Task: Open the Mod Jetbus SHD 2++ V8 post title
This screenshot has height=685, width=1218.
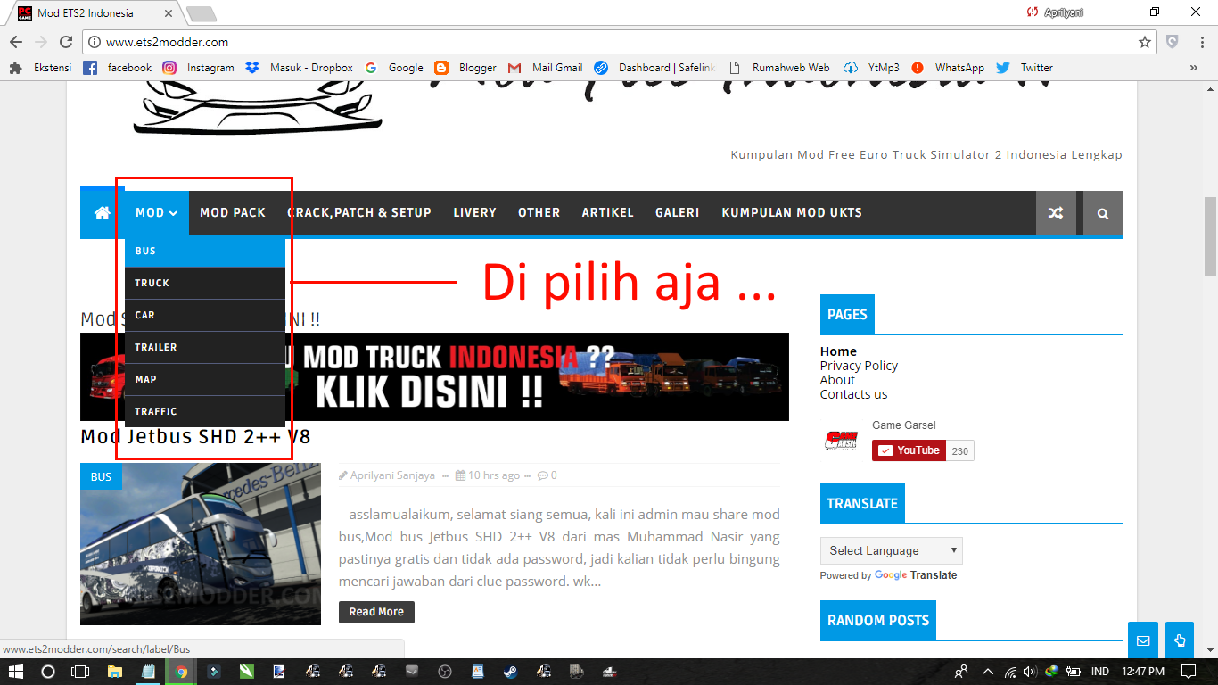Action: 195,437
